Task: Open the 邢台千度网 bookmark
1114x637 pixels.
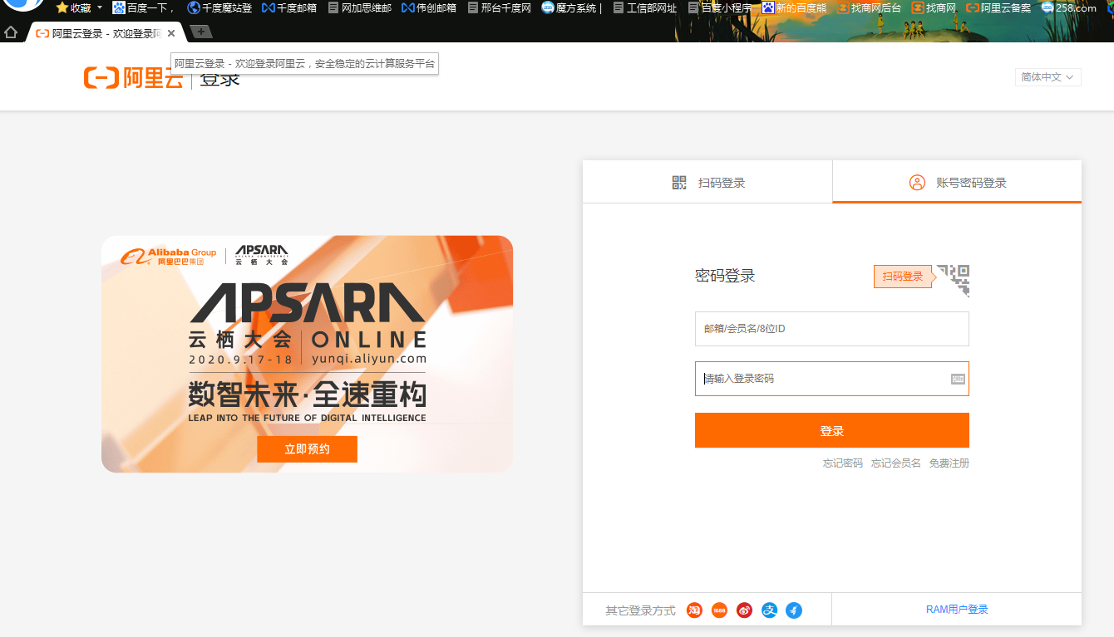Action: click(499, 7)
